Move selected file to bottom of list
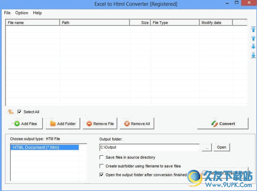 (253, 55)
